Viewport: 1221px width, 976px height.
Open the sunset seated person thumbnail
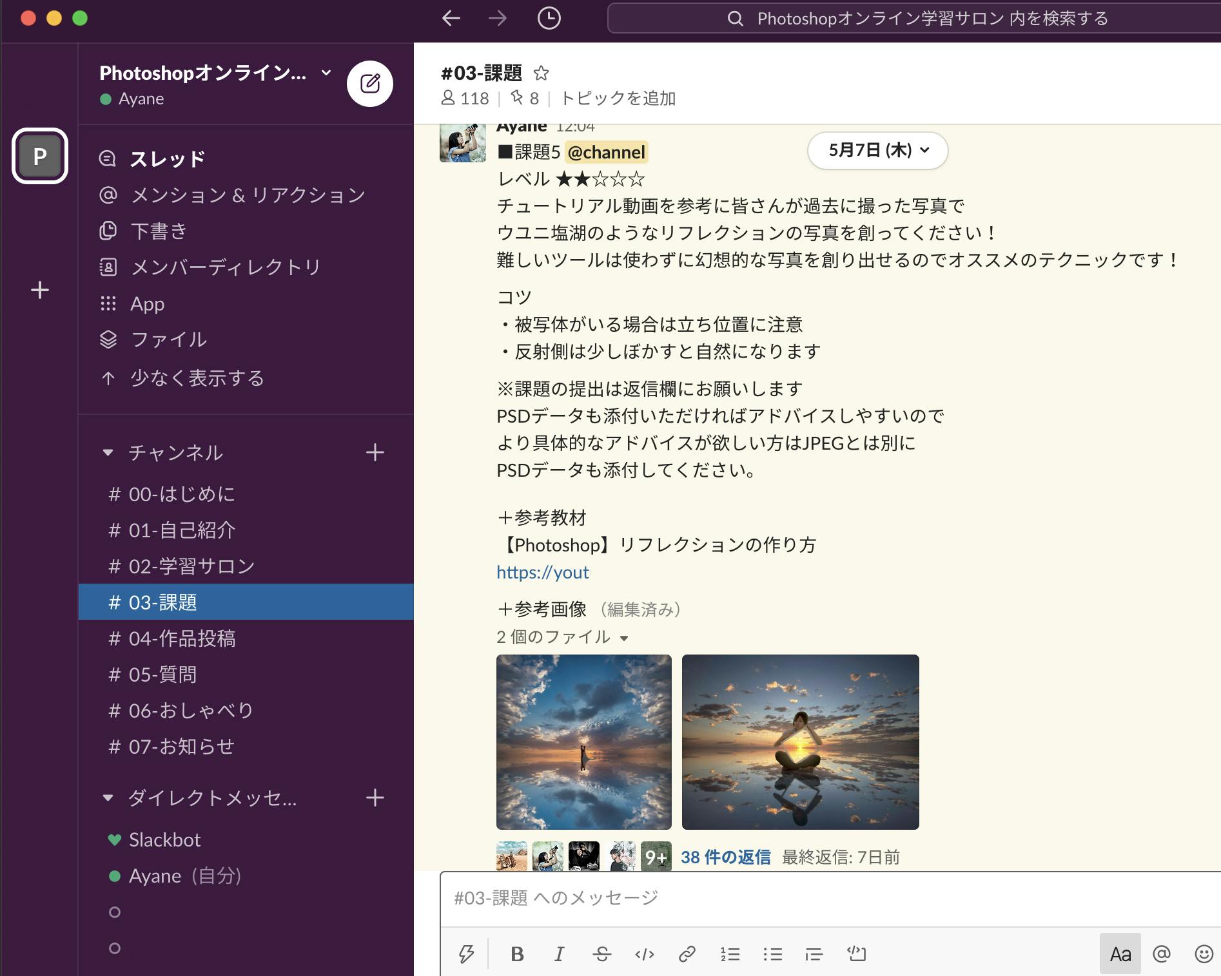801,742
